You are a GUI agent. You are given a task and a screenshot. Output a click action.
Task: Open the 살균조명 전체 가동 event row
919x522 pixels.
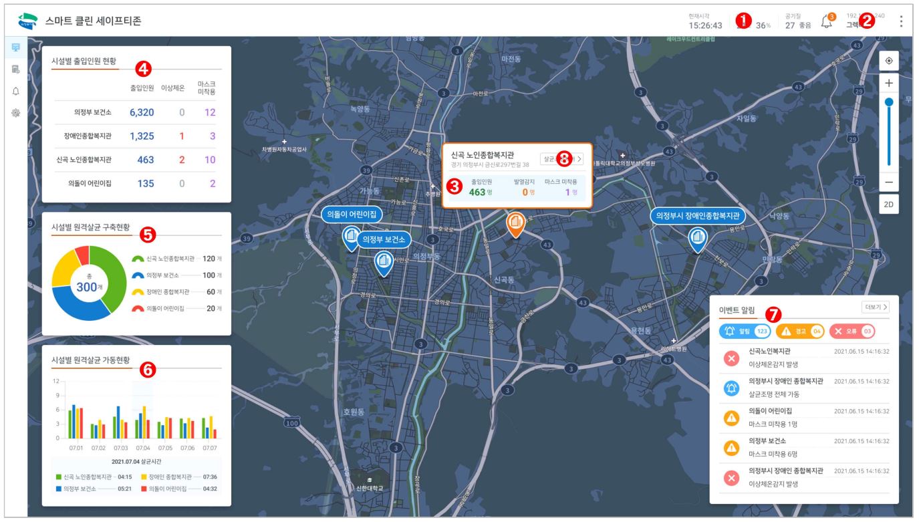pos(804,388)
